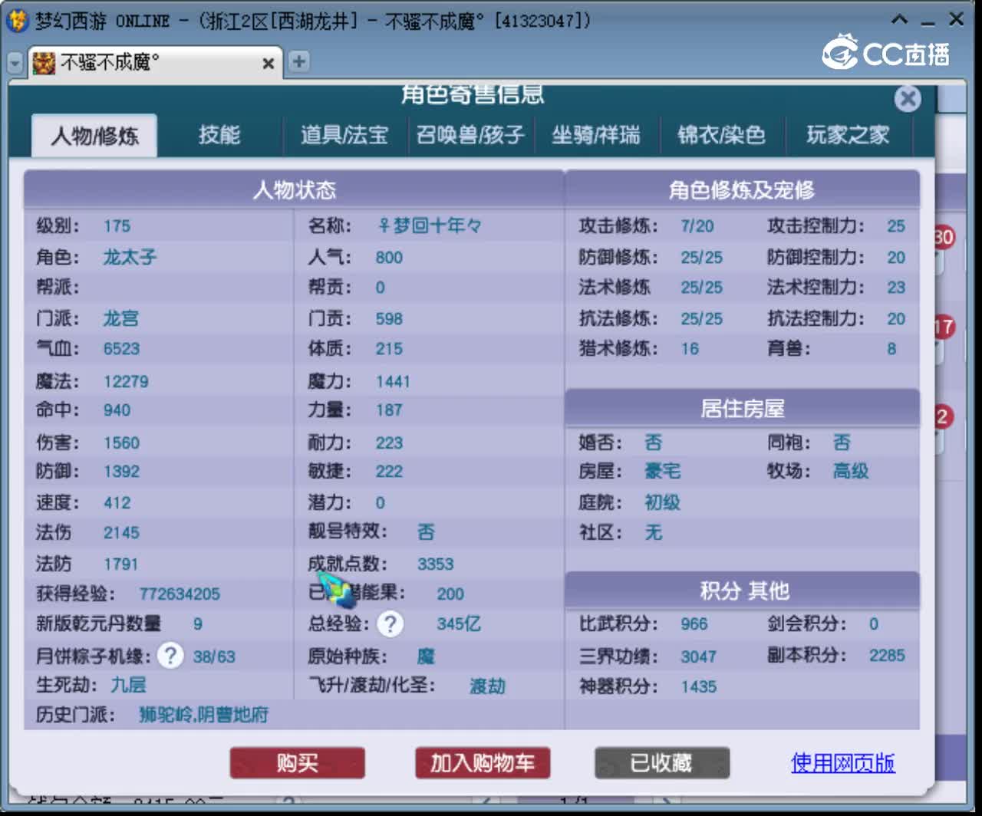982x816 pixels.
Task: Click the 总经验 value 345亿
Action: (458, 624)
